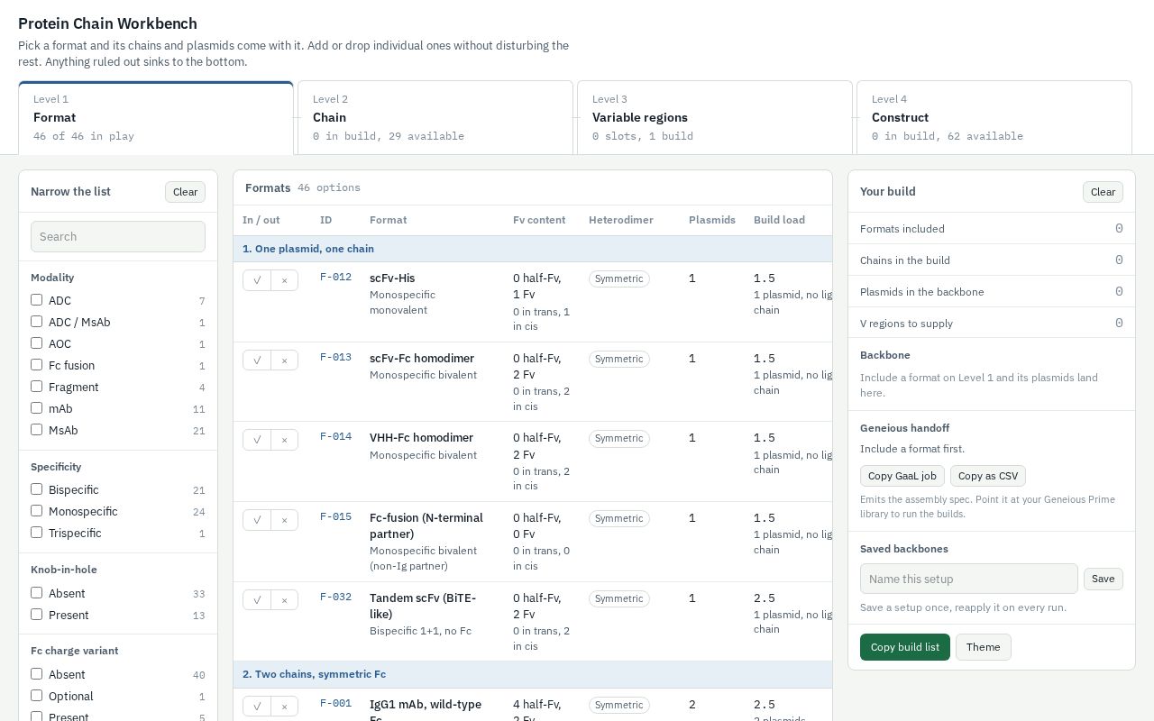
Task: Switch to Level 1 Format tab
Action: click(156, 118)
